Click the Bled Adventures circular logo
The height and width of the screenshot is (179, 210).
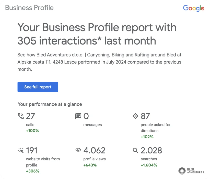coord(182,171)
